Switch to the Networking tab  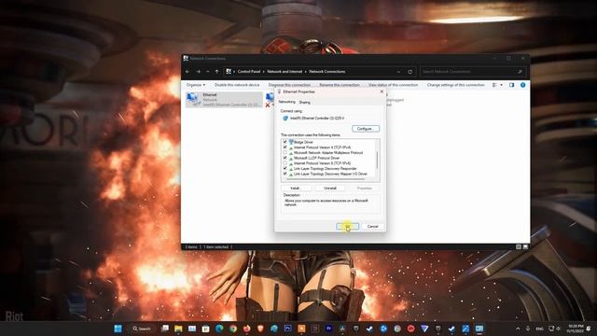(x=286, y=102)
